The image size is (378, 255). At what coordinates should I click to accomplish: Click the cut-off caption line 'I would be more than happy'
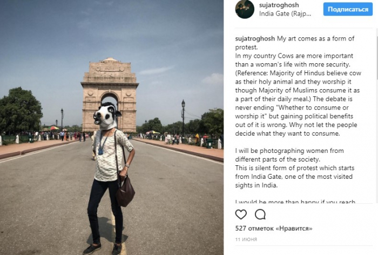295,201
